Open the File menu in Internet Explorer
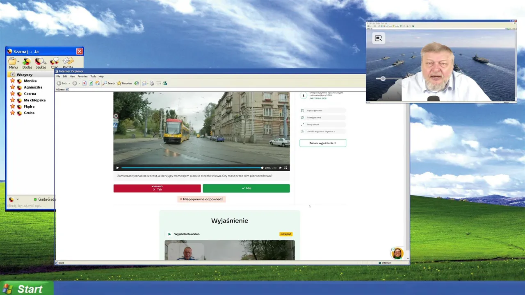Viewport: 525px width, 295px height. [x=58, y=76]
